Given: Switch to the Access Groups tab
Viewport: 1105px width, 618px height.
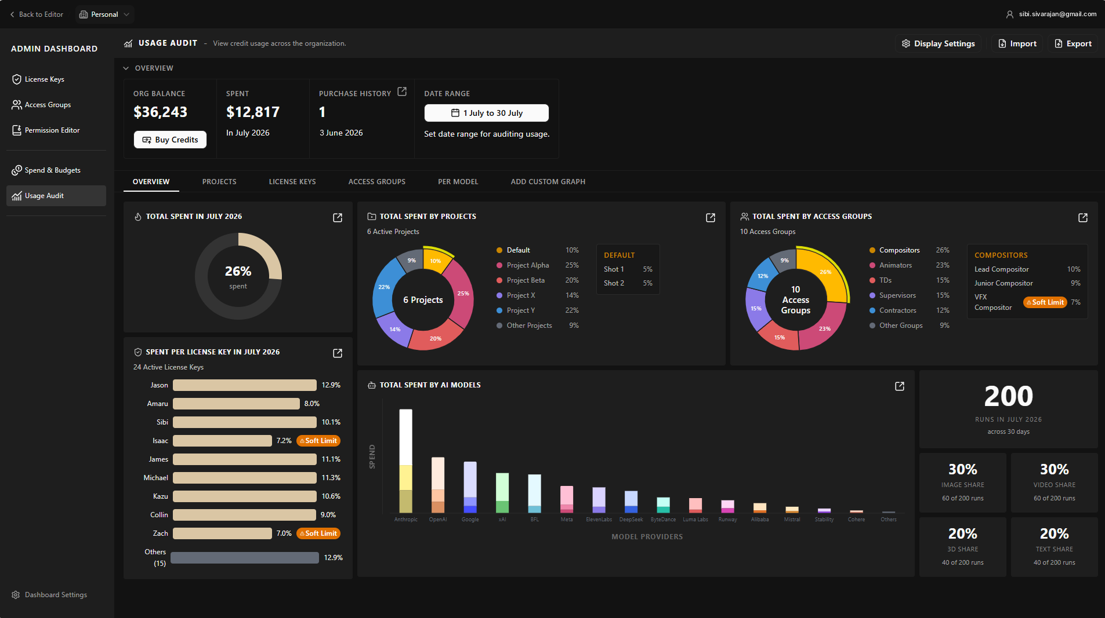Looking at the screenshot, I should coord(377,182).
